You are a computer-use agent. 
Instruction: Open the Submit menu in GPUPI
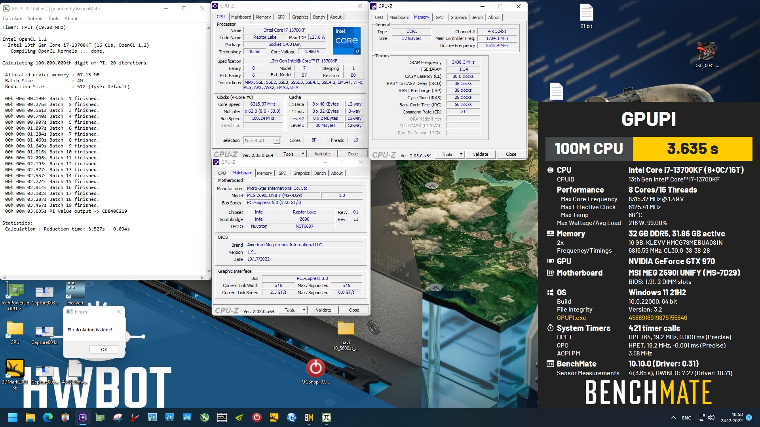(x=35, y=19)
